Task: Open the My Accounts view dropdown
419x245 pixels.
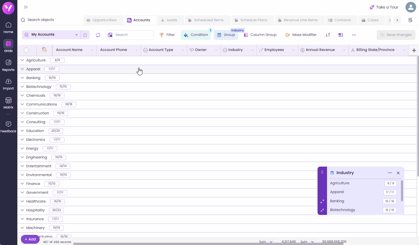Action: point(77,35)
